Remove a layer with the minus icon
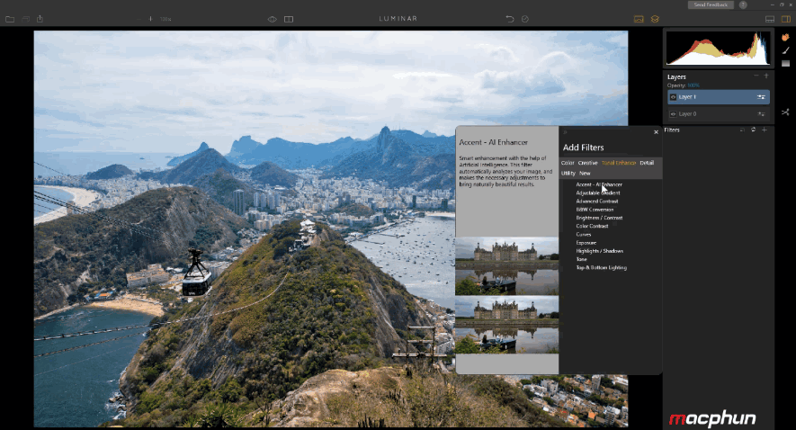The image size is (796, 430). point(756,76)
